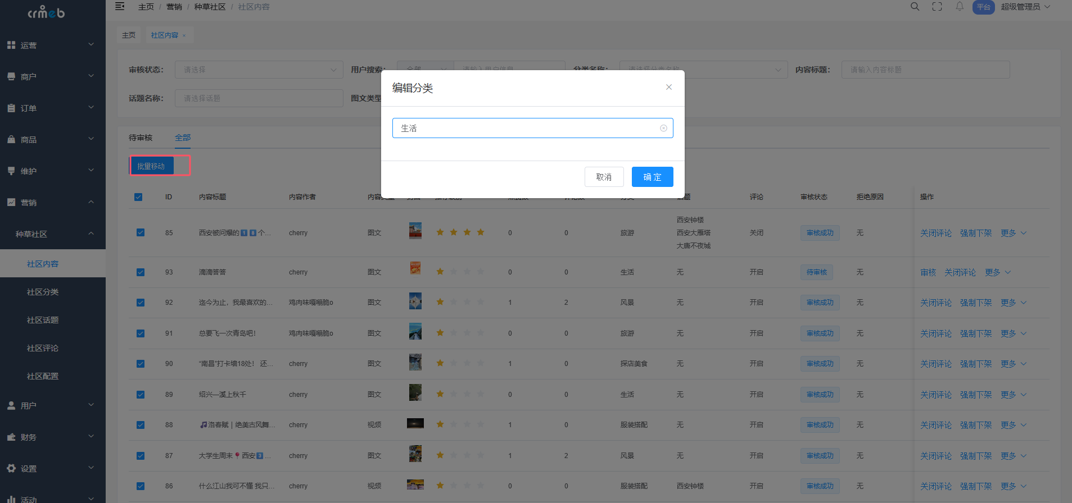Click the 运营 grid icon in sidebar
Viewport: 1072px width, 503px height.
tap(11, 45)
